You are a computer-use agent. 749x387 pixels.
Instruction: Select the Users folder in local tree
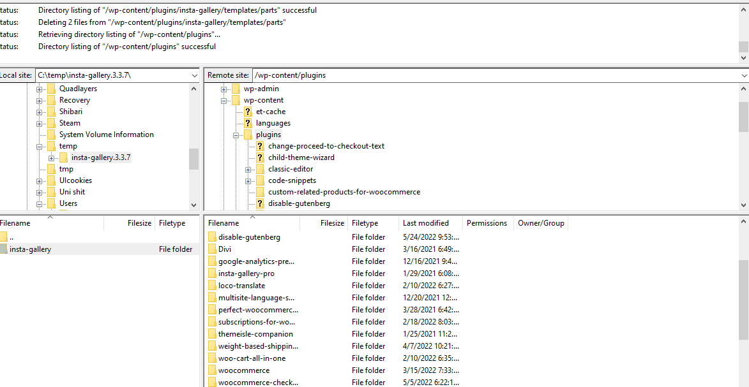68,203
